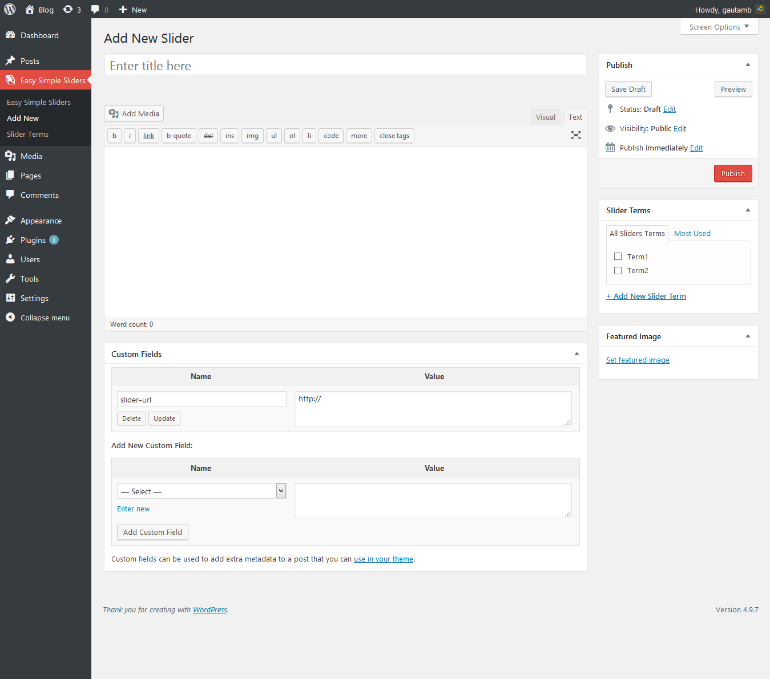Edit the Draft status link
Viewport: 770px width, 679px height.
670,109
